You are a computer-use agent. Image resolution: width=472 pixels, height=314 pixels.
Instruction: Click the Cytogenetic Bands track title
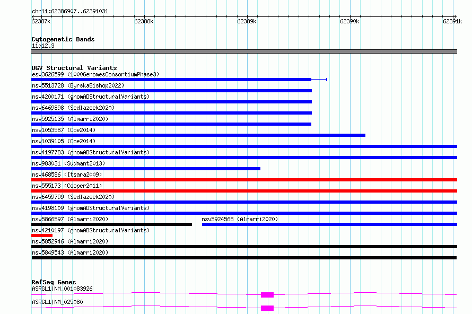coord(63,39)
